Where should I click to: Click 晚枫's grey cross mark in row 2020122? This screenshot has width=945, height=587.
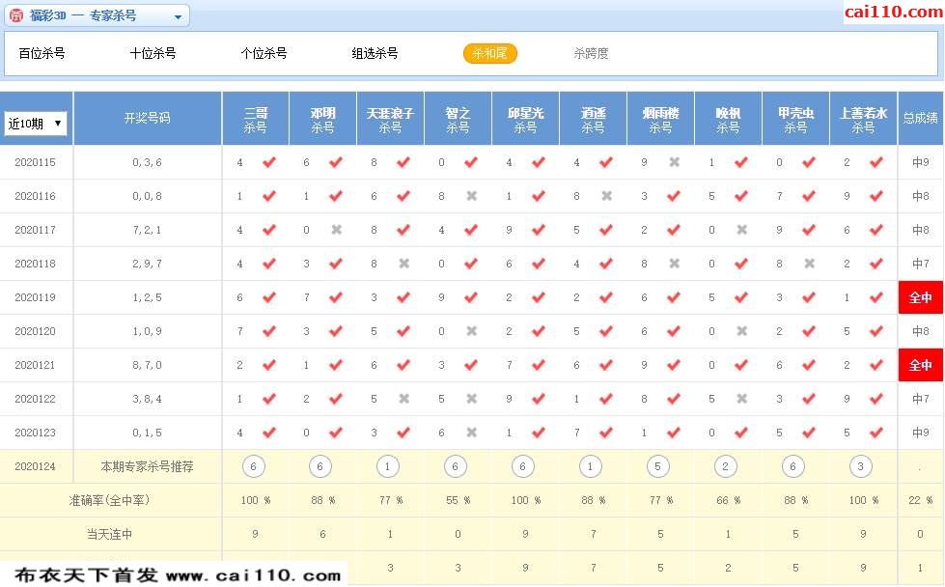click(x=742, y=399)
